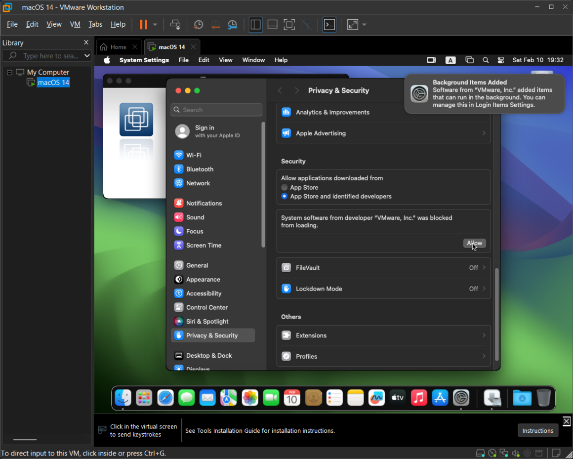This screenshot has width=573, height=459.
Task: Open the Library search dropdown arrow
Action: tap(87, 55)
